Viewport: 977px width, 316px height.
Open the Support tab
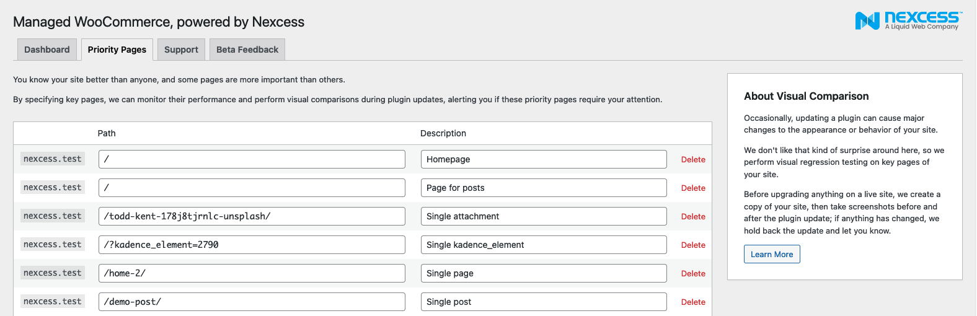pyautogui.click(x=181, y=50)
